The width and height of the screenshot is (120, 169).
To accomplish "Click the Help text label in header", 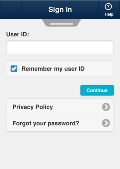I will (109, 14).
